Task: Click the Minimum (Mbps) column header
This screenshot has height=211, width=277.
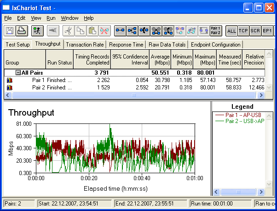Action: tap(182, 59)
